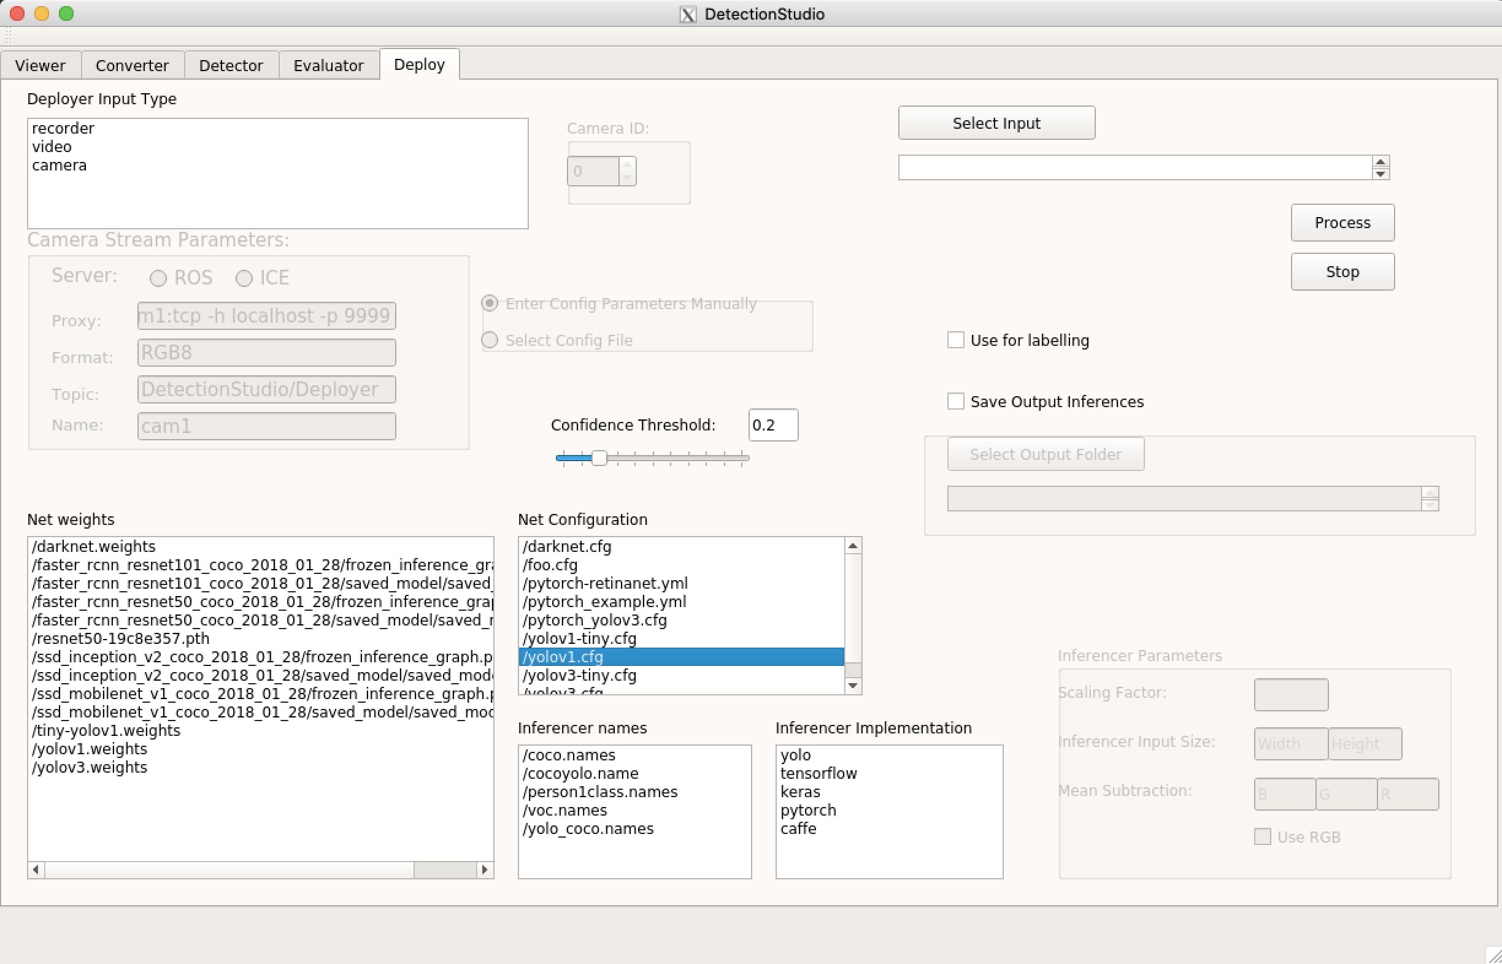Image resolution: width=1502 pixels, height=964 pixels.
Task: Enable Use for labelling checkbox
Action: tap(955, 340)
